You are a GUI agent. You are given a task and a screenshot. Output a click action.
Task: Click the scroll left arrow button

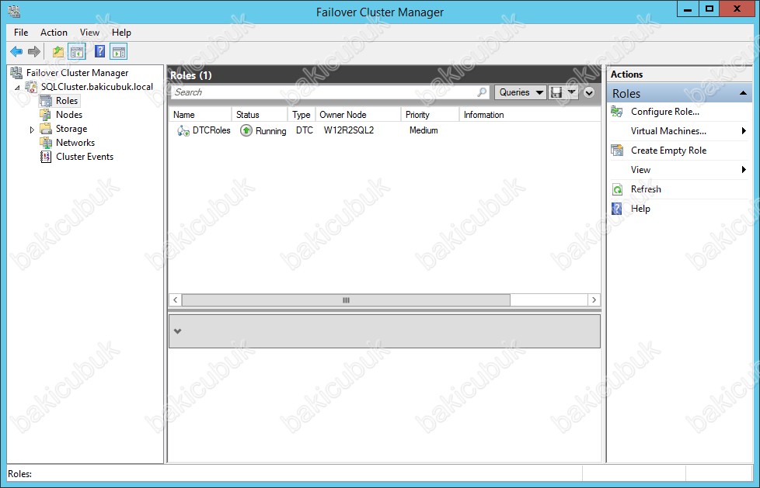tap(175, 300)
